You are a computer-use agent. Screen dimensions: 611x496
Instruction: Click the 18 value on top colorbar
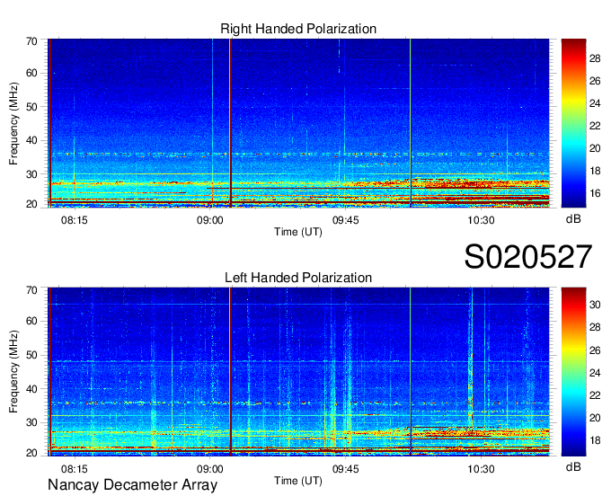tap(595, 171)
